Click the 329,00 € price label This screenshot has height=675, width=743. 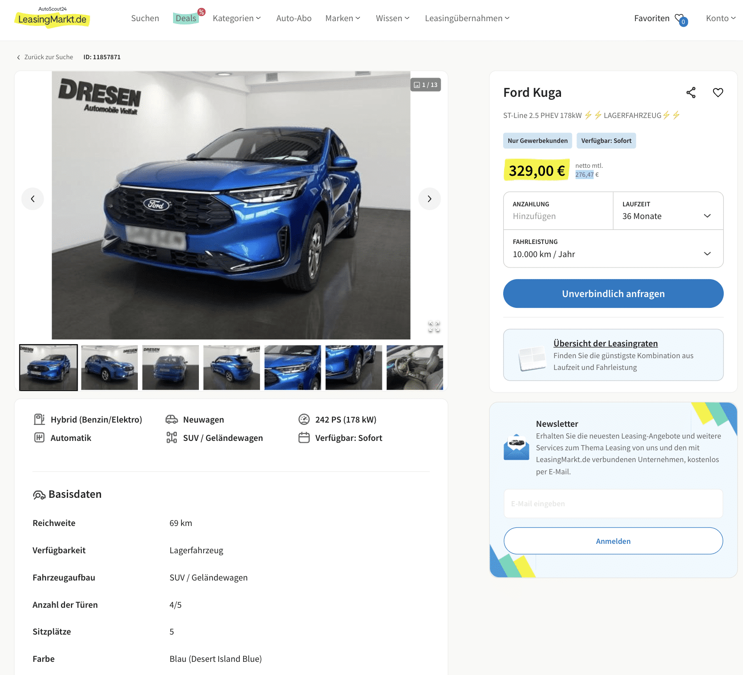pyautogui.click(x=537, y=170)
